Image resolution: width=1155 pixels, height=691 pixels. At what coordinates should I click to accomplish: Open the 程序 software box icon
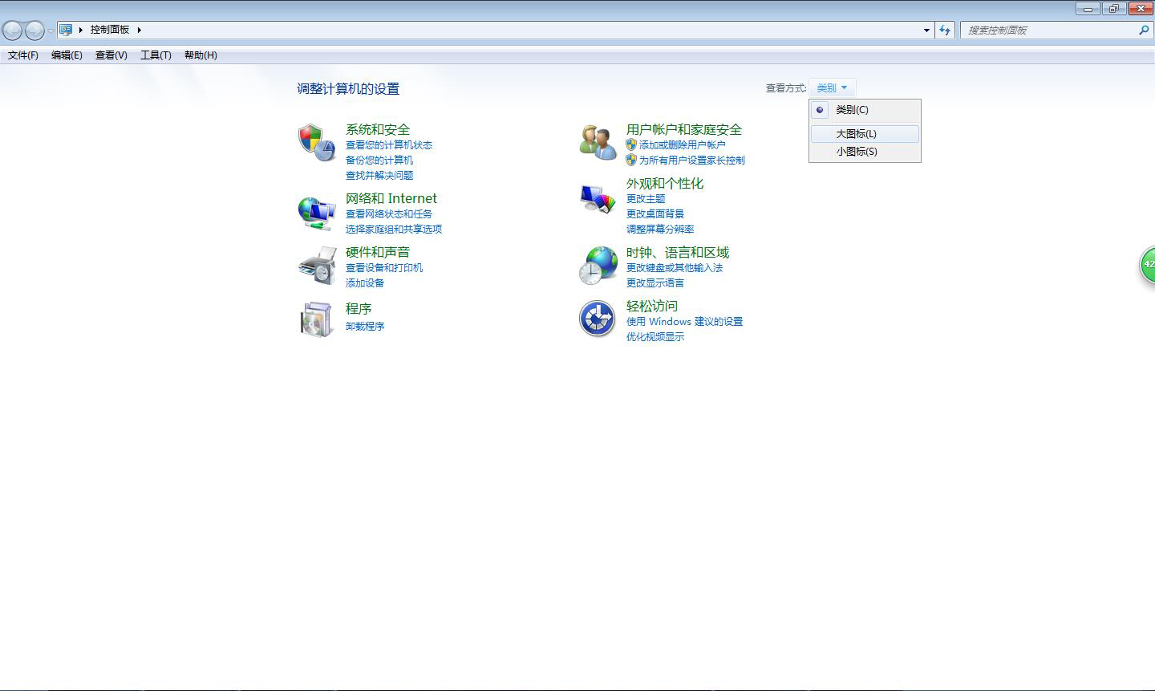point(316,319)
